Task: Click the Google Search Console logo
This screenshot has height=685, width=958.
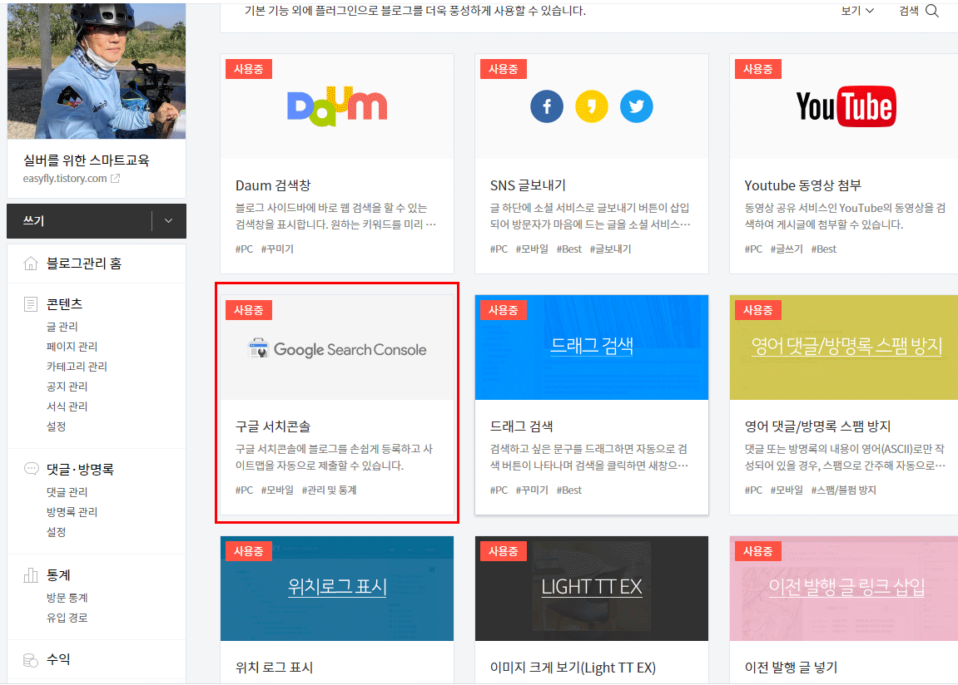Action: (336, 349)
